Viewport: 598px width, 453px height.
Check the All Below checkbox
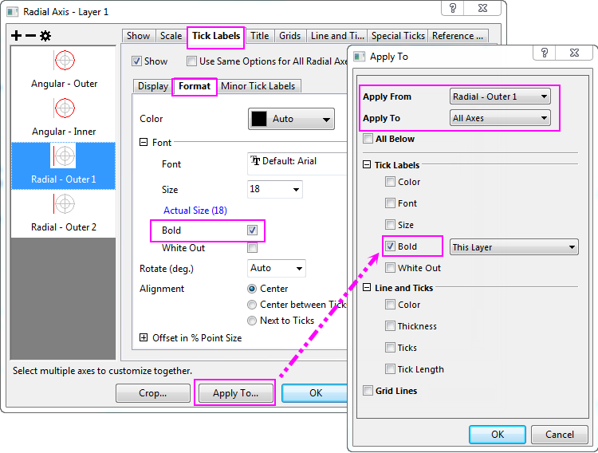(x=368, y=139)
